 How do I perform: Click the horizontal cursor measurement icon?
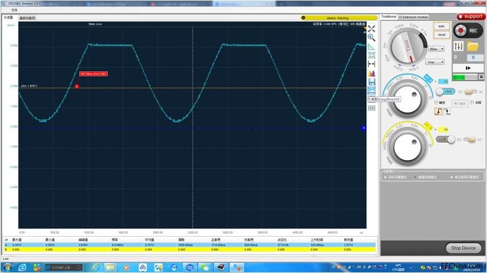[371, 64]
